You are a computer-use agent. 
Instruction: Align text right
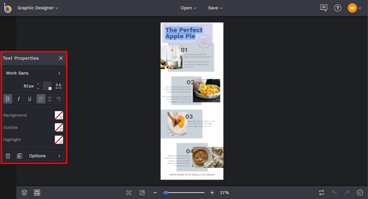point(59,99)
